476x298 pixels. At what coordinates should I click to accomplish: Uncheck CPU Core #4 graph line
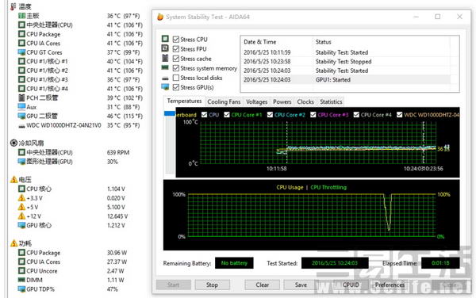click(356, 115)
